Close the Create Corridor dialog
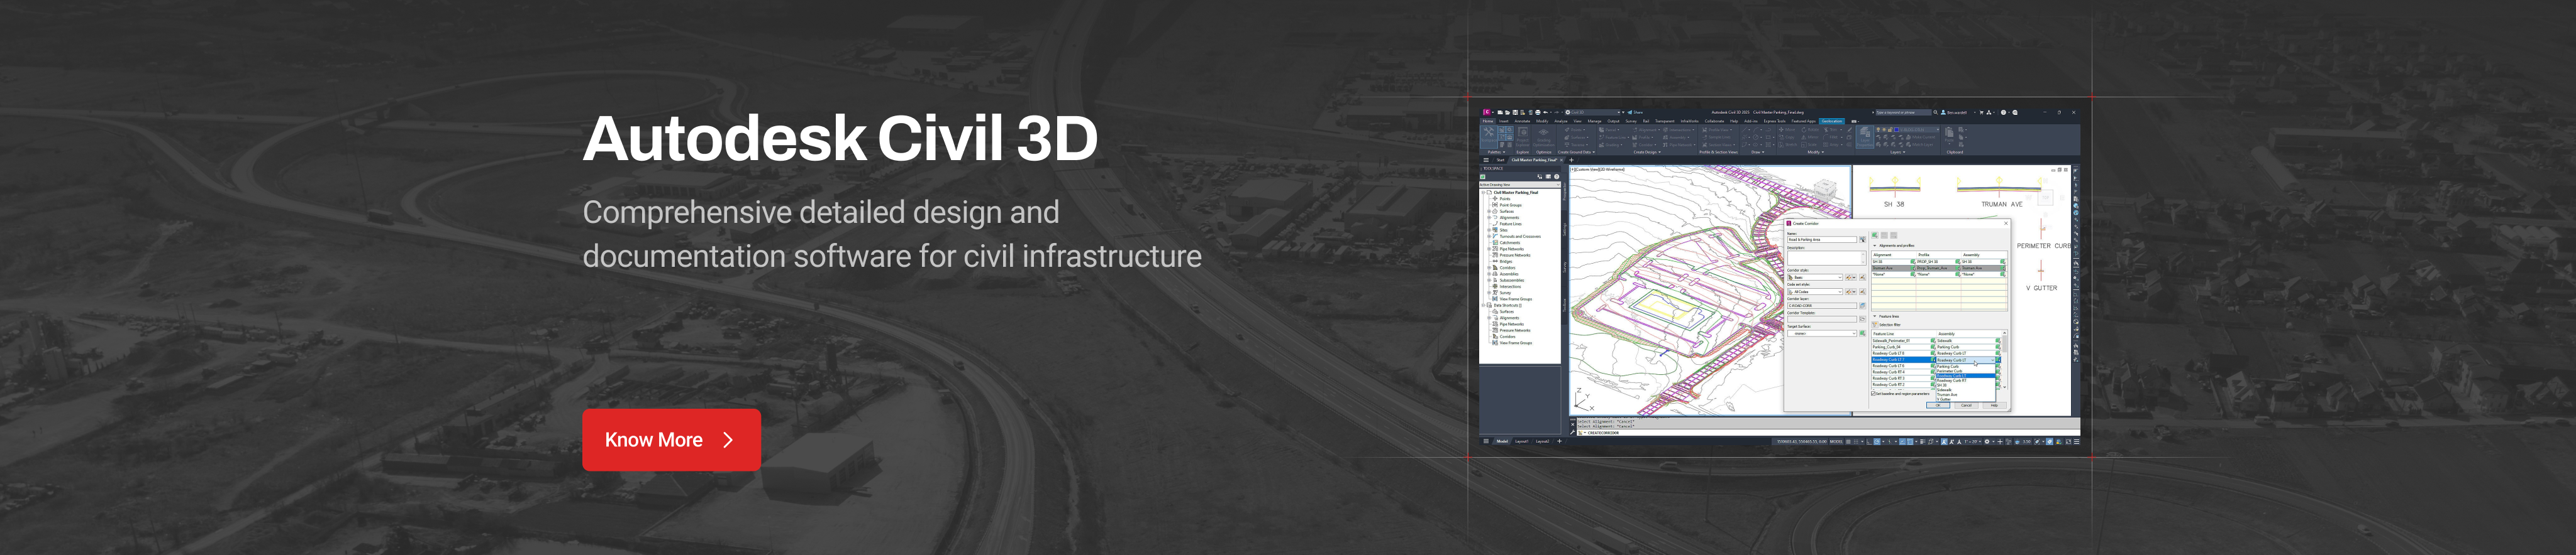This screenshot has height=555, width=2576. pyautogui.click(x=2006, y=224)
